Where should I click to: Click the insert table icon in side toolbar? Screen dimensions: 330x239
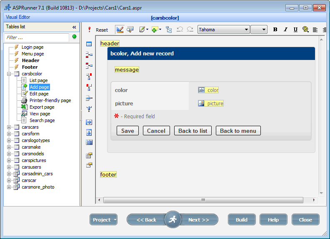89,44
